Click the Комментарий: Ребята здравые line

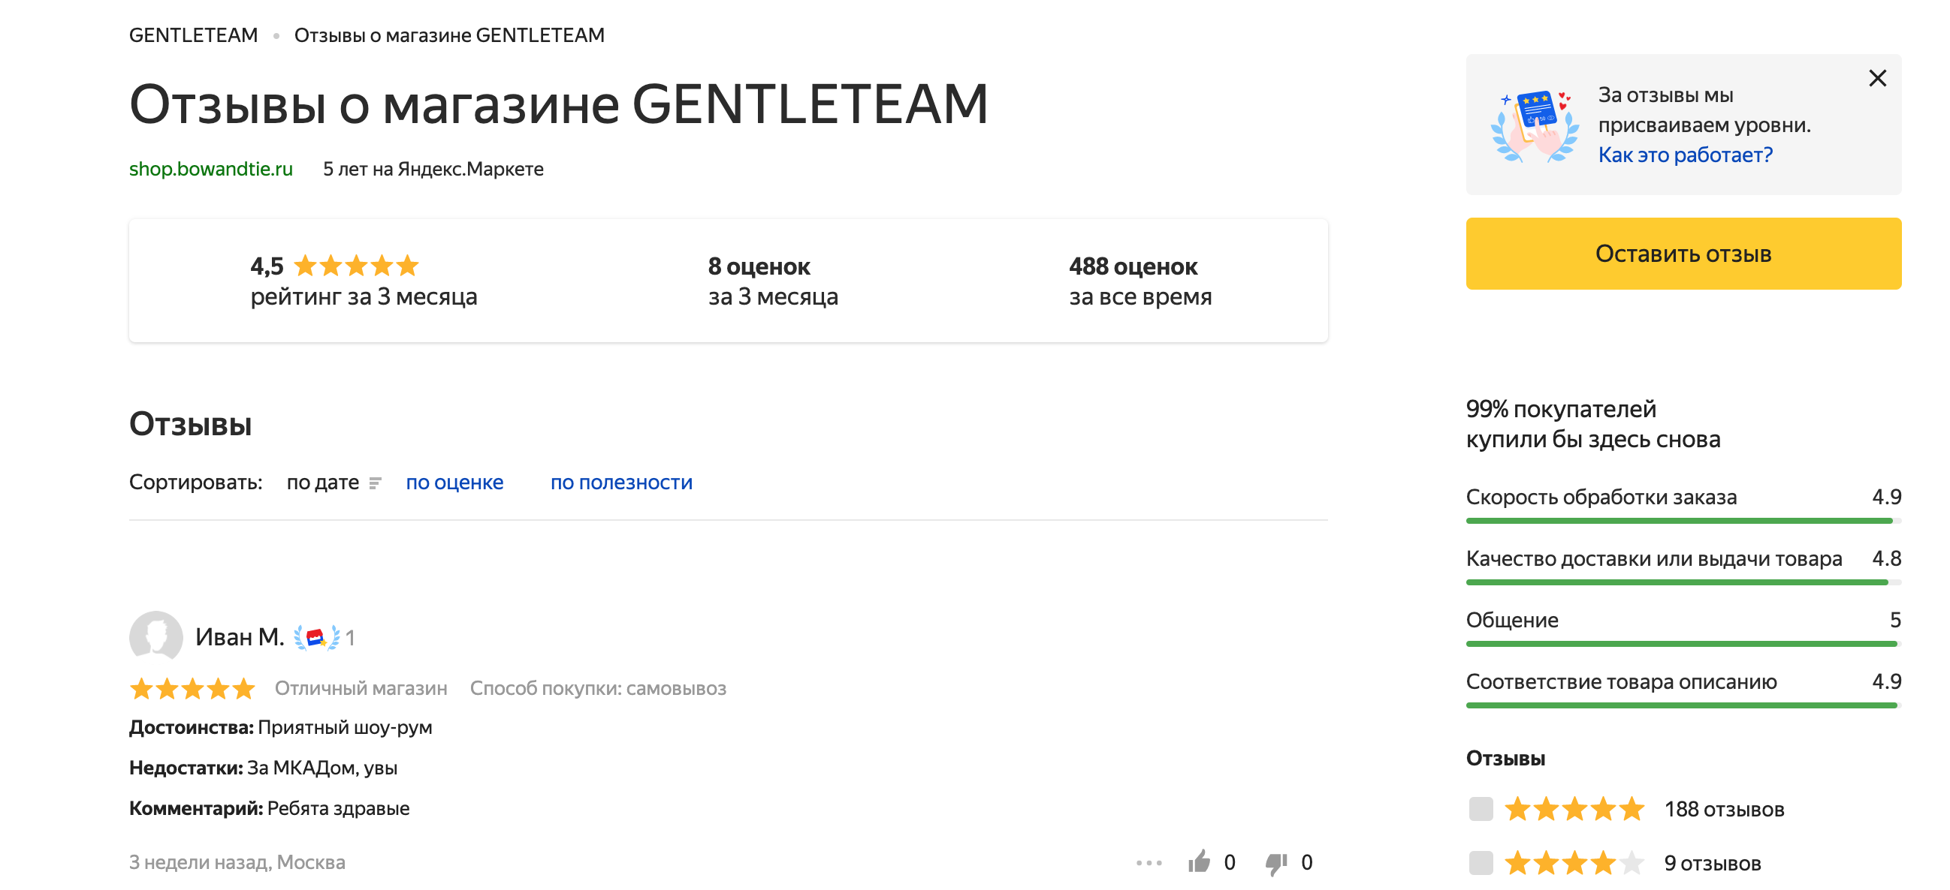(x=270, y=808)
